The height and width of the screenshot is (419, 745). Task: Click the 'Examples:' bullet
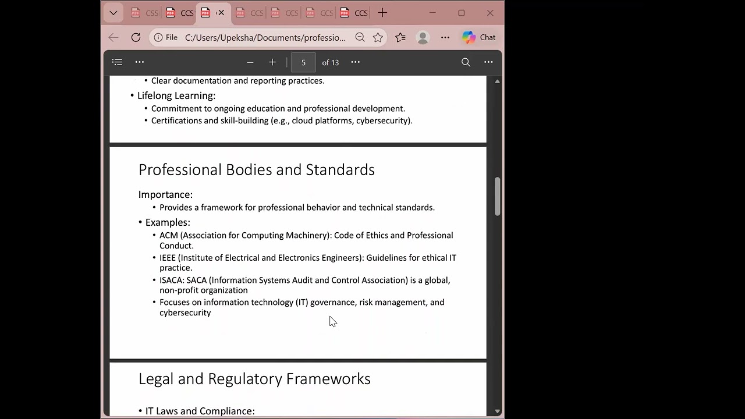(168, 222)
